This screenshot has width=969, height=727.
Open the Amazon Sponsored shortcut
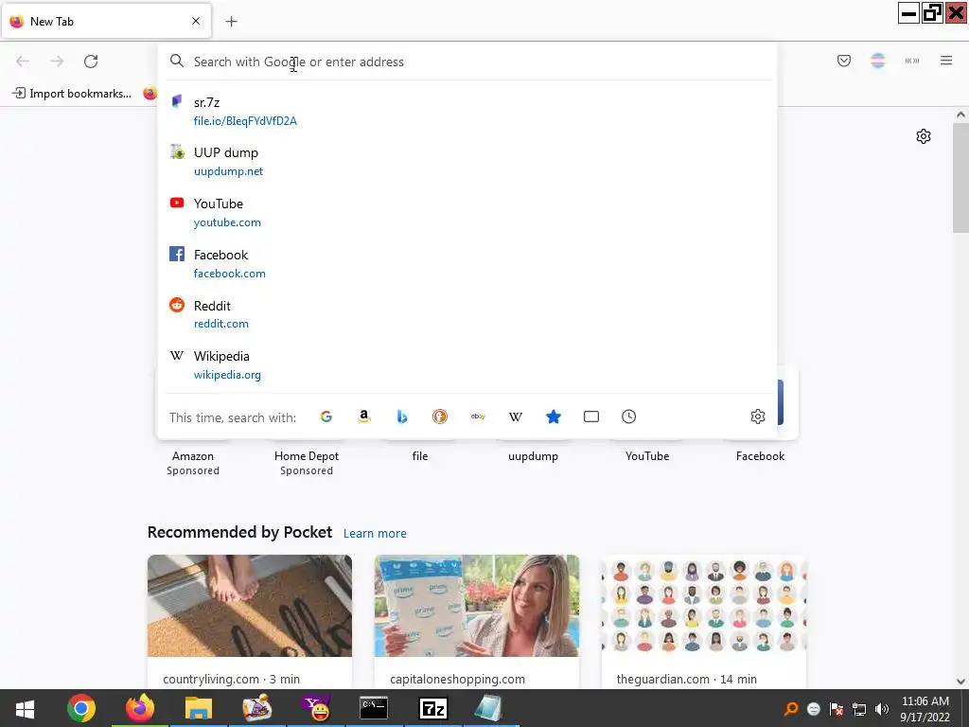193,462
